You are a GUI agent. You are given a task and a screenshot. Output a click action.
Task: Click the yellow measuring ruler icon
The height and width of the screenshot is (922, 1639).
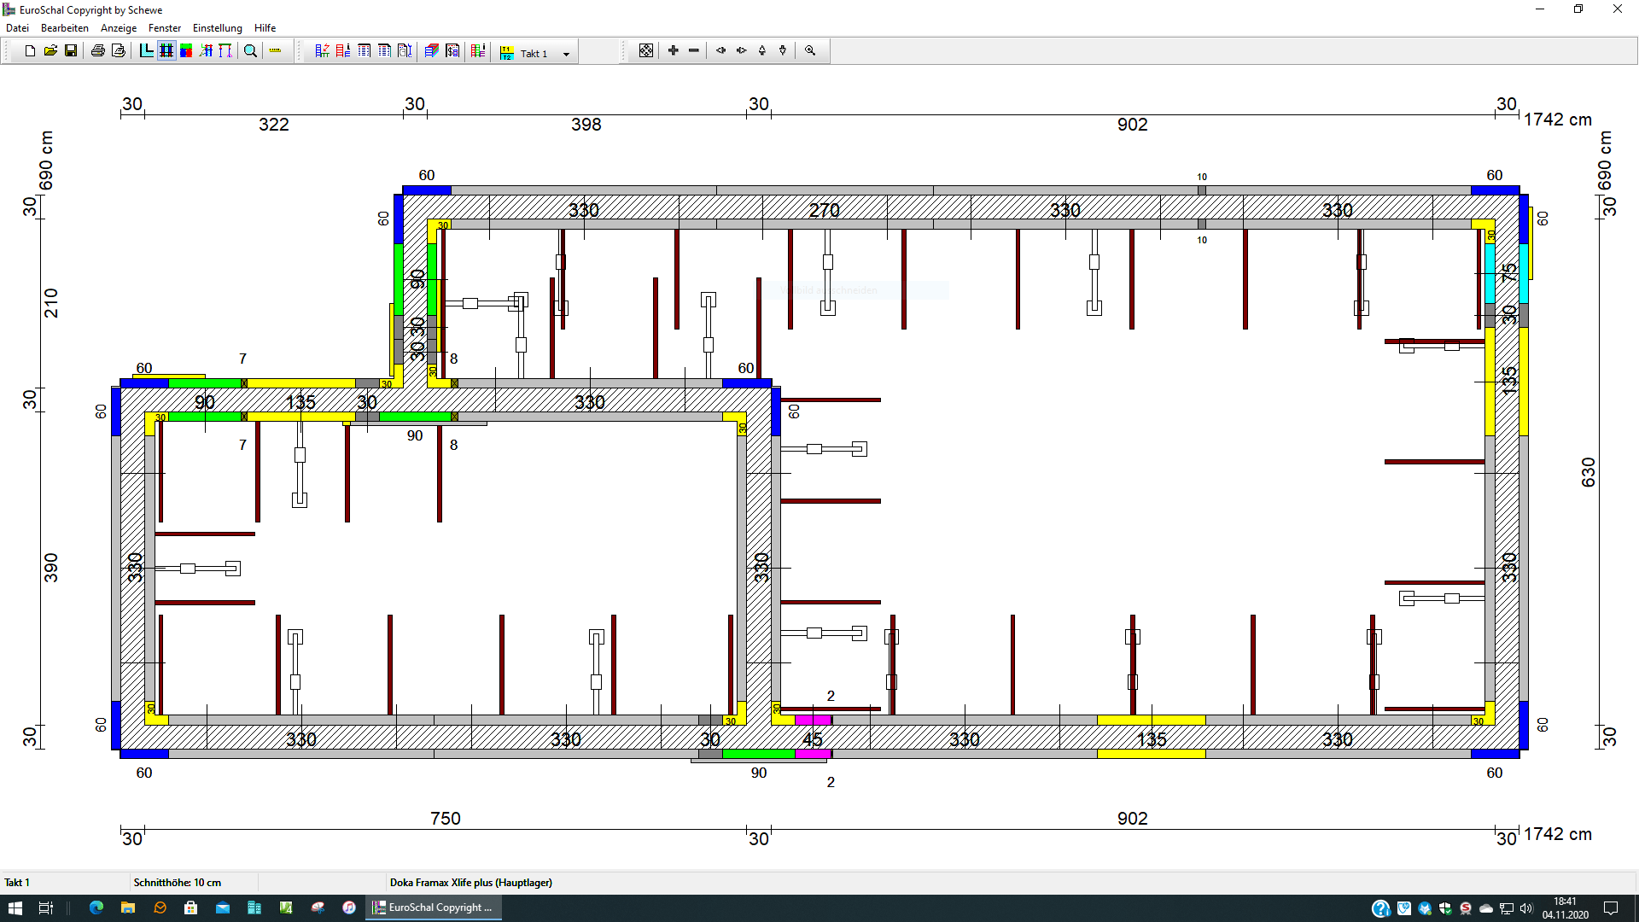[x=275, y=51]
